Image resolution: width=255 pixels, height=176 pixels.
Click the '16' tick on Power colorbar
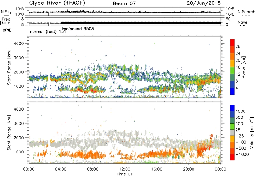238,67
